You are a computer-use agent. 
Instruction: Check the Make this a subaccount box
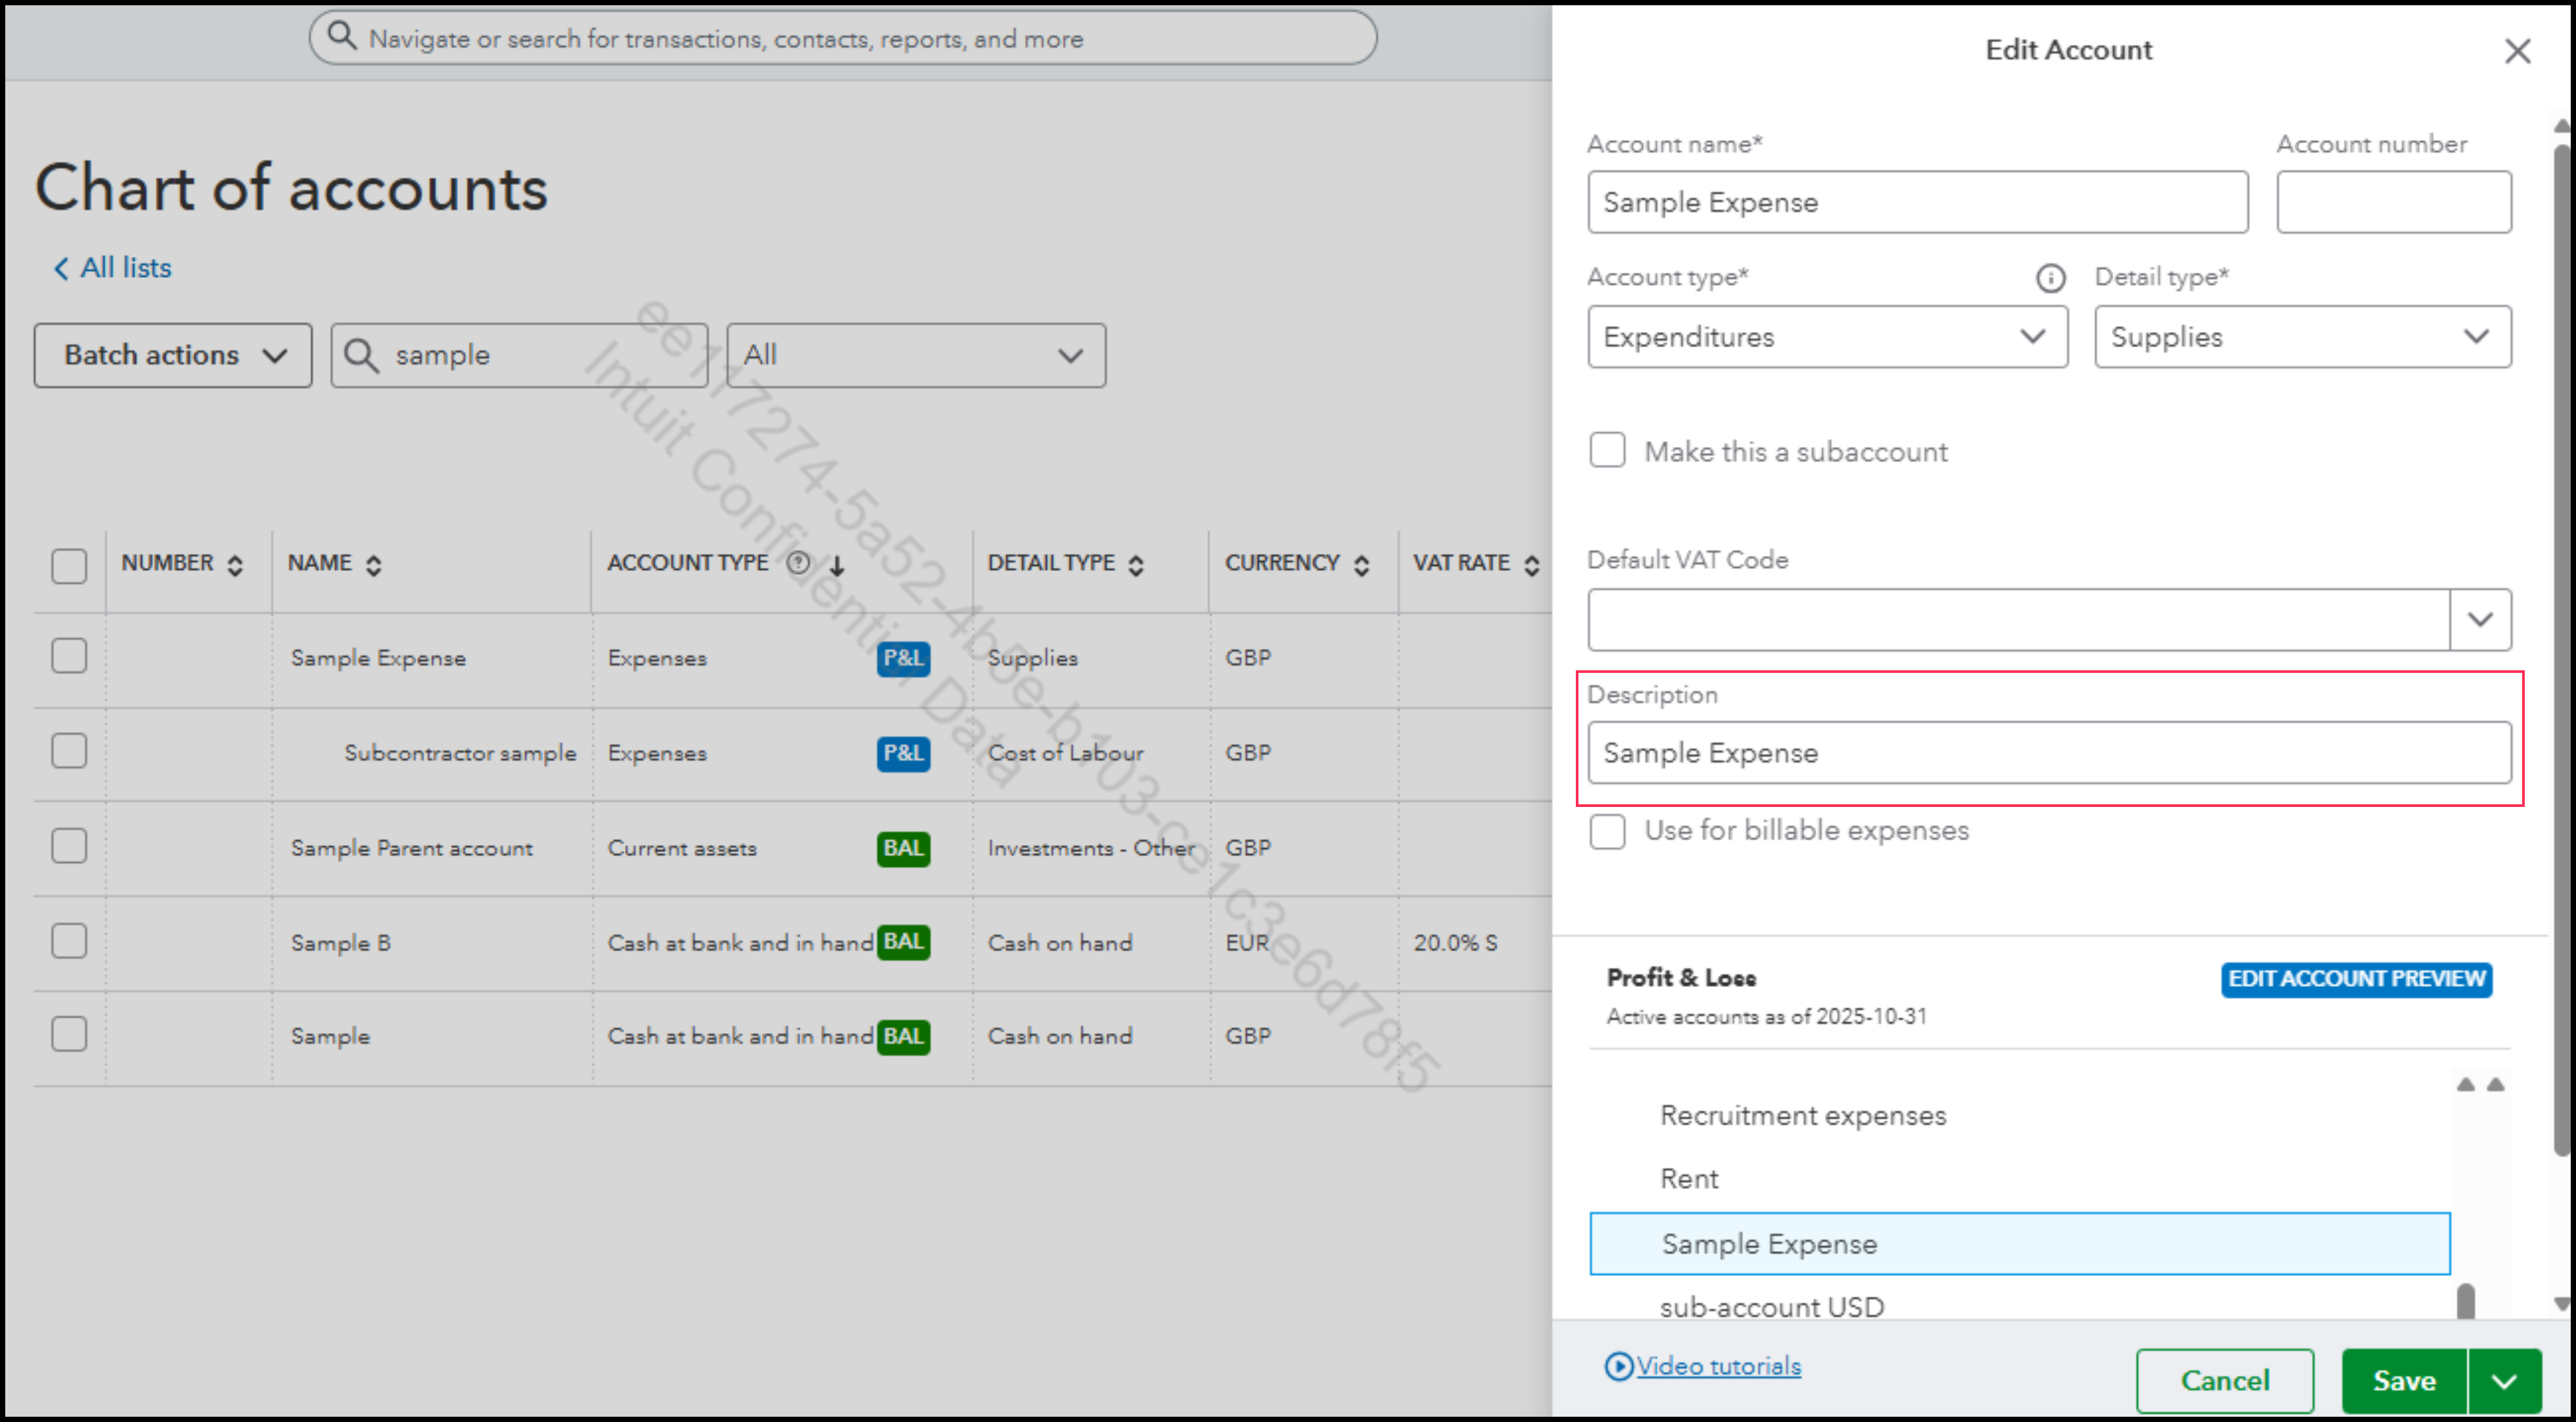point(1607,451)
